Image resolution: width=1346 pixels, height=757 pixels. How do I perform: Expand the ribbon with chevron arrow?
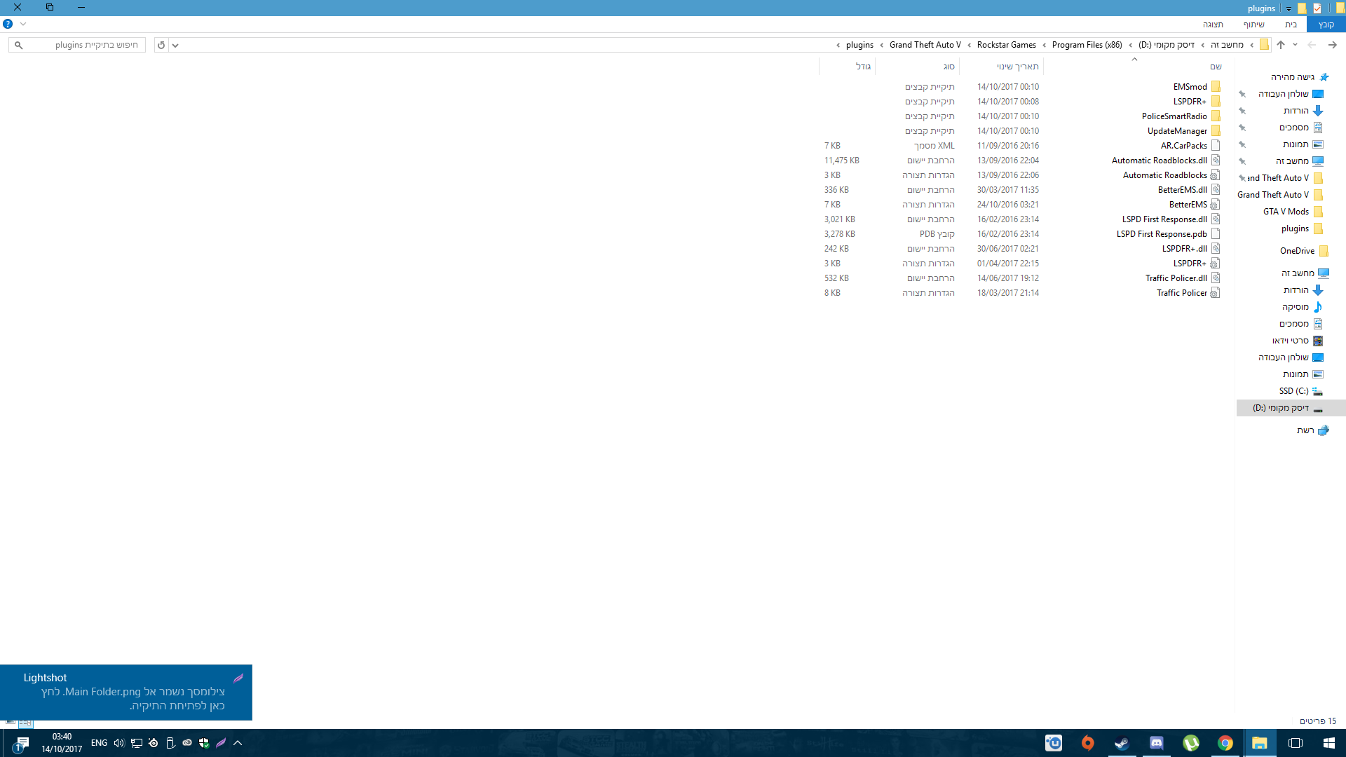pos(23,24)
